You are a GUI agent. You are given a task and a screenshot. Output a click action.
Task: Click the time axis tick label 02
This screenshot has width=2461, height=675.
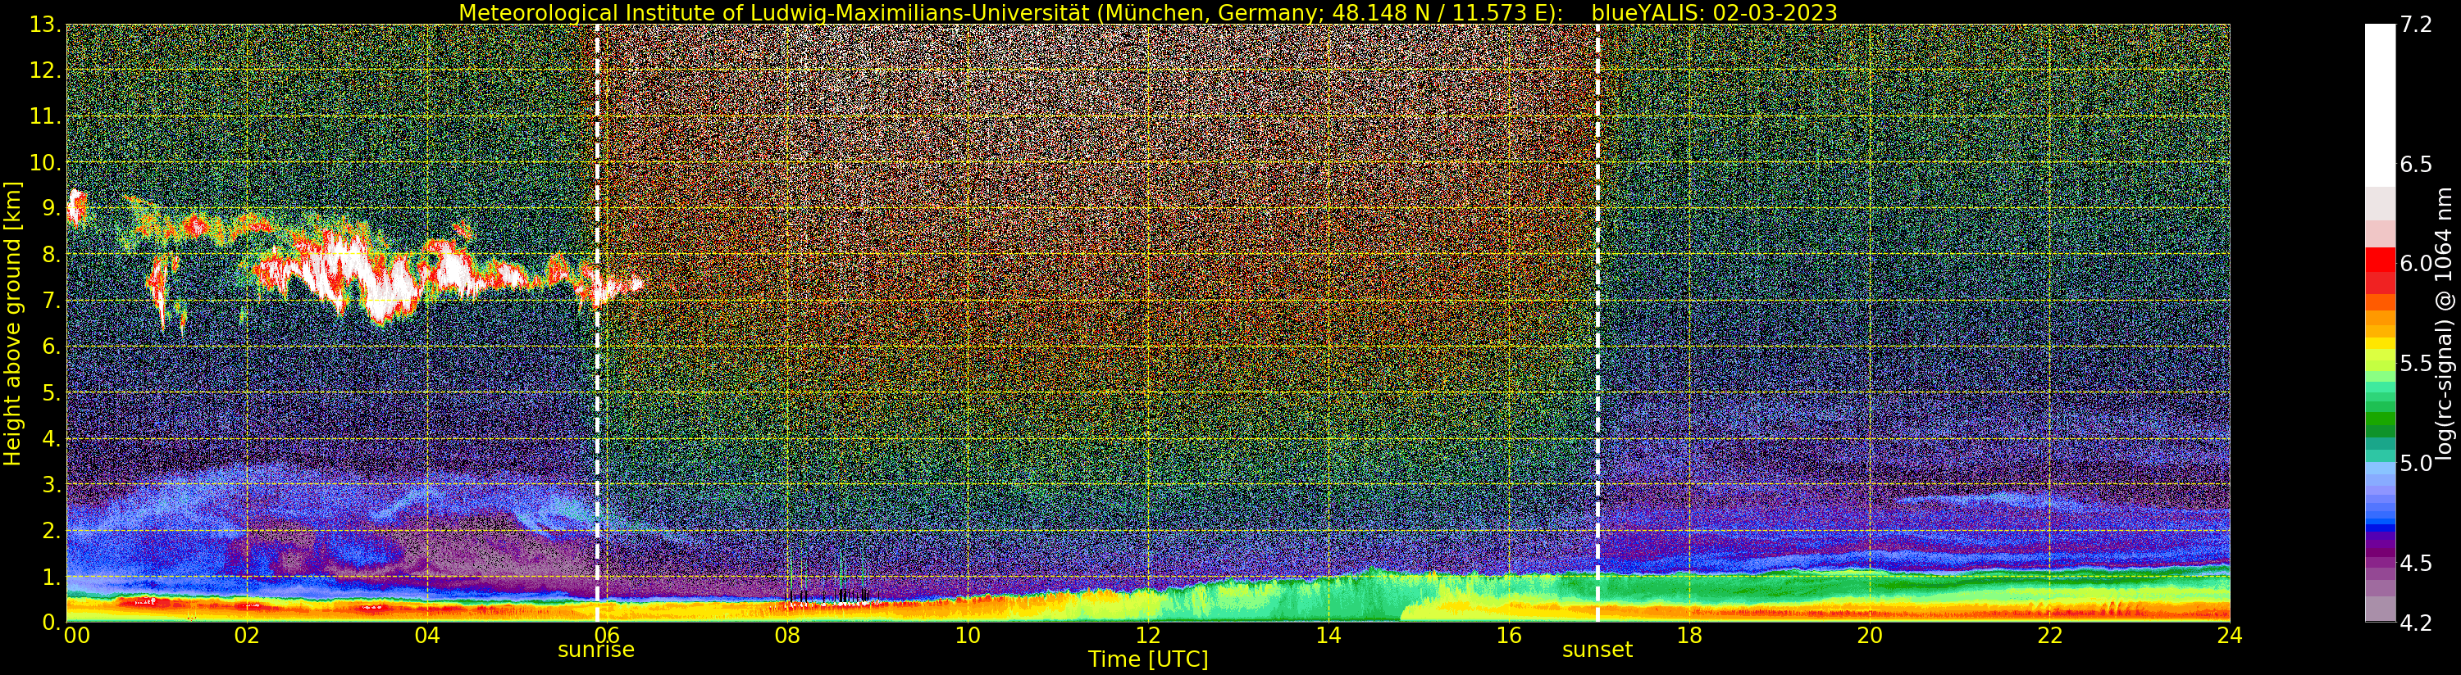coord(247,636)
